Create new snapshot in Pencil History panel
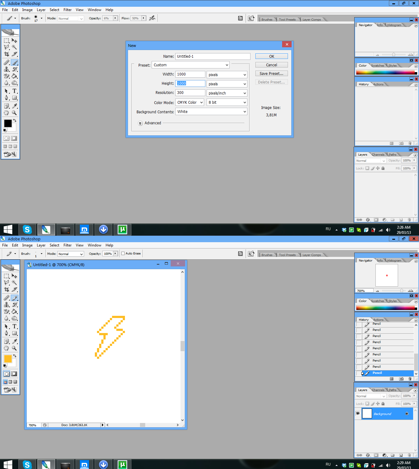The image size is (419, 469). click(x=401, y=379)
